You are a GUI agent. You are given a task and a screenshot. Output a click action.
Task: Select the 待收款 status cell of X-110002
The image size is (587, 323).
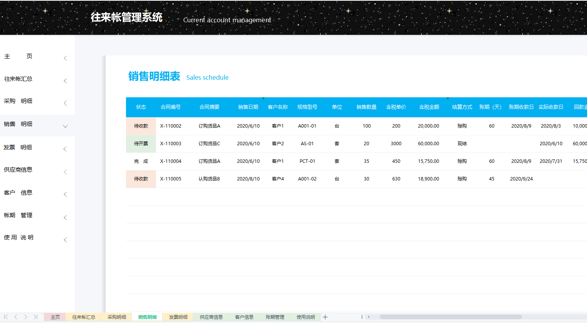141,126
